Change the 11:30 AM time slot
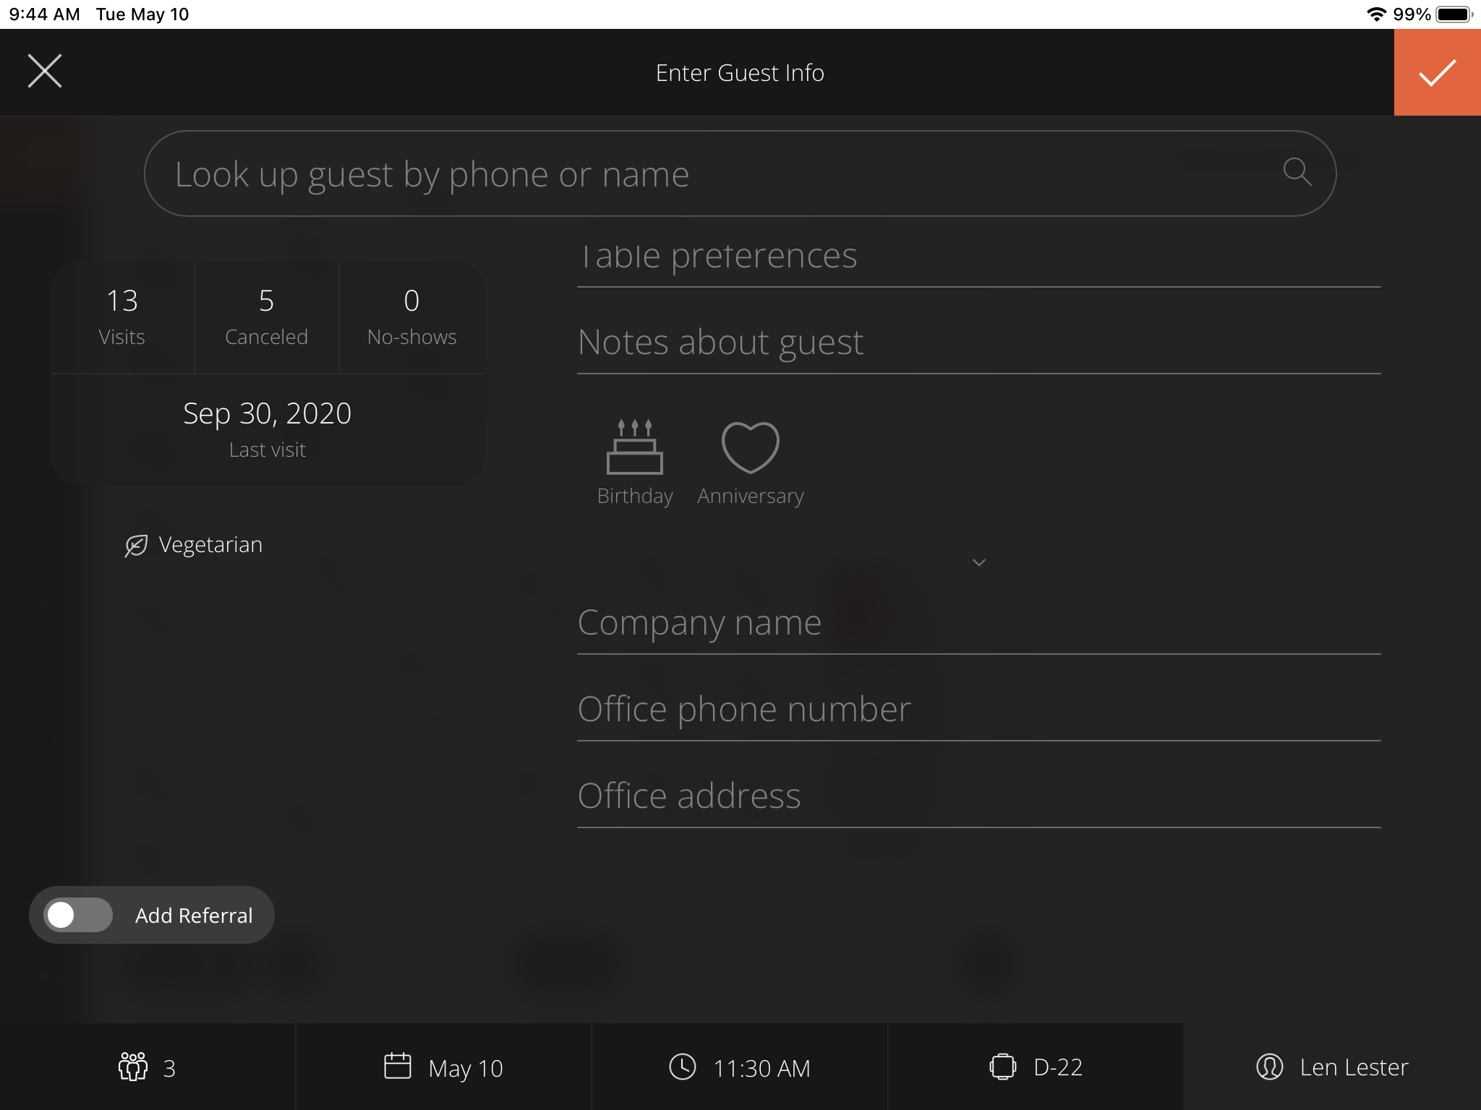1481x1110 pixels. coord(739,1067)
